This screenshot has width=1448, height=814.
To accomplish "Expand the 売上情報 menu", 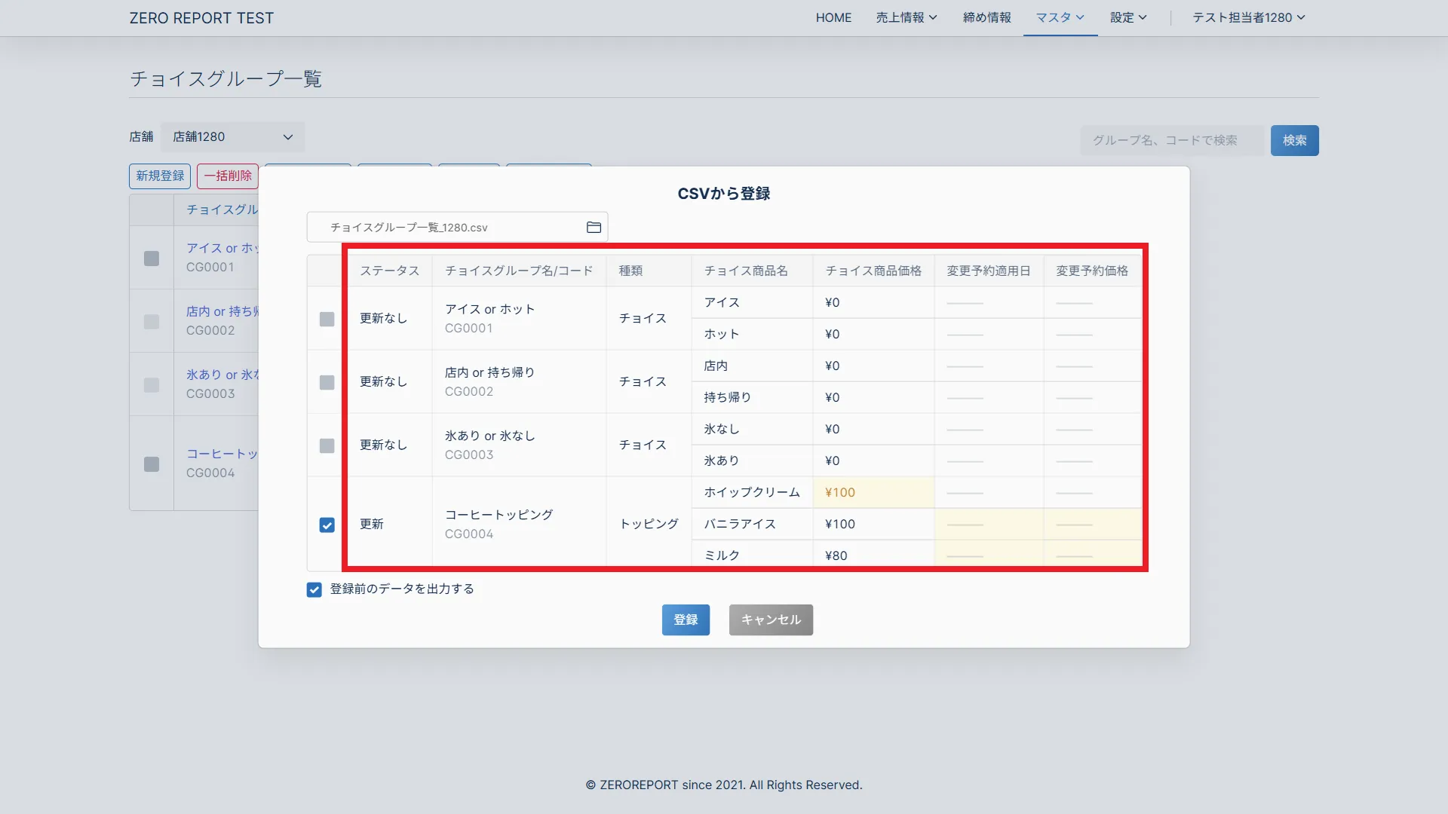I will point(906,17).
